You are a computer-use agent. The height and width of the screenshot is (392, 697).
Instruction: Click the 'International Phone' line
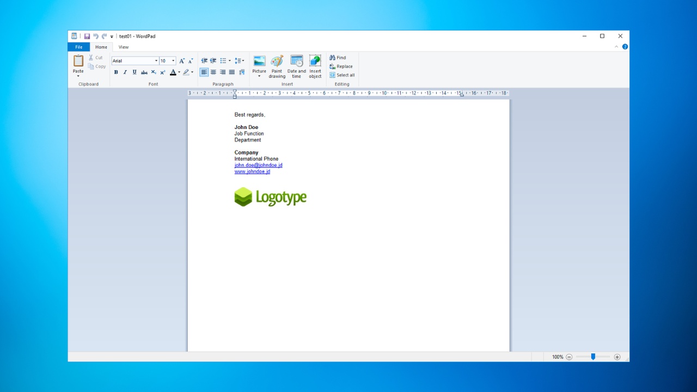click(256, 159)
